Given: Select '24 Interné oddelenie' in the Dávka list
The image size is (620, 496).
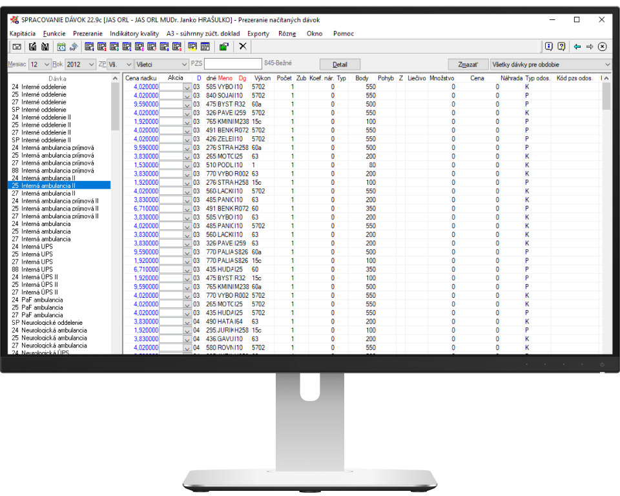Looking at the screenshot, I should tap(59, 87).
